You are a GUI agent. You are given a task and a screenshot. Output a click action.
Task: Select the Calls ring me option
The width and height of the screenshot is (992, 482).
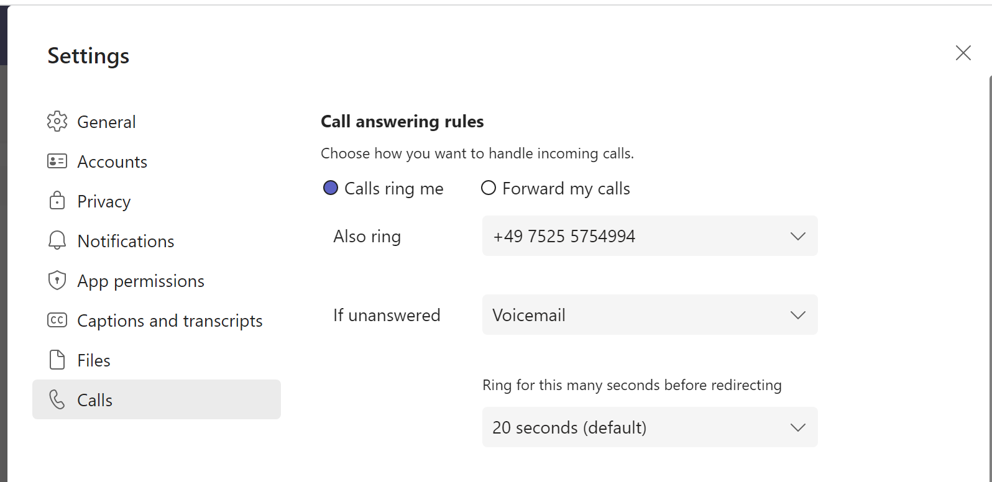(331, 188)
